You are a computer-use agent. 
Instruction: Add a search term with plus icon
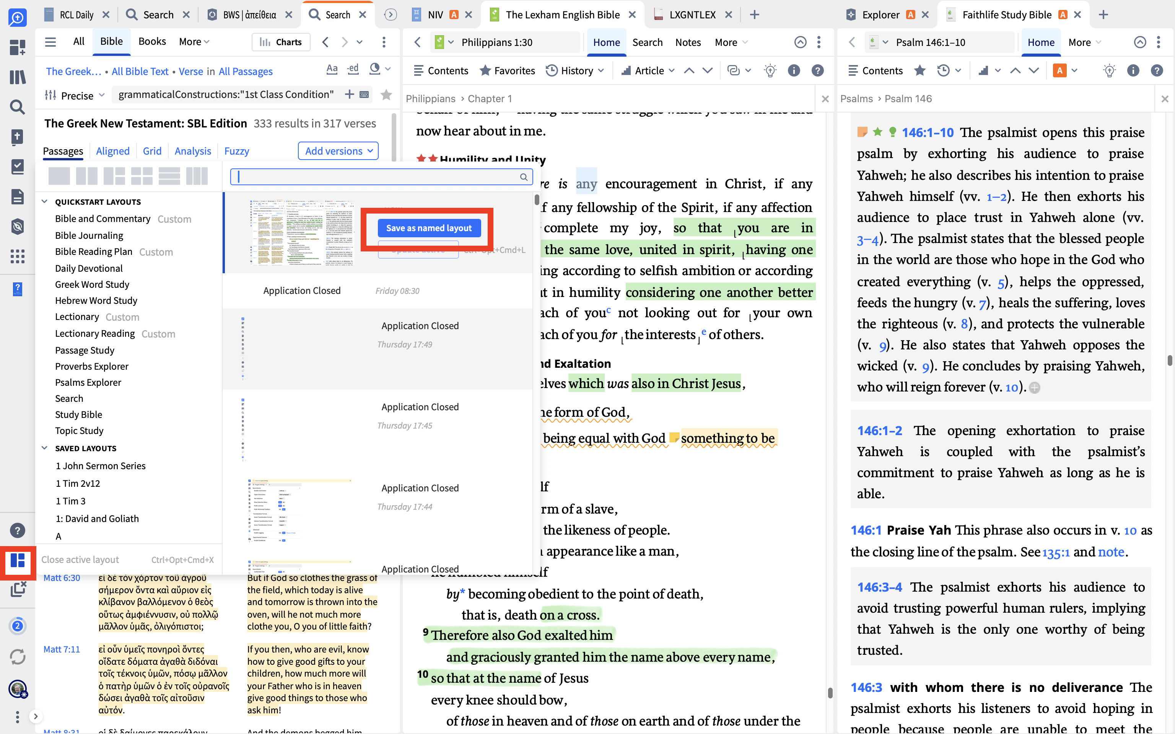click(349, 94)
